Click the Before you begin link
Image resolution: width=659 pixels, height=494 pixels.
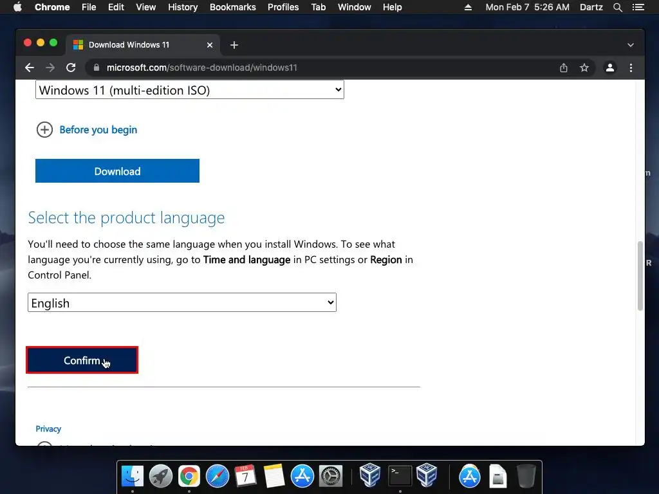point(98,130)
